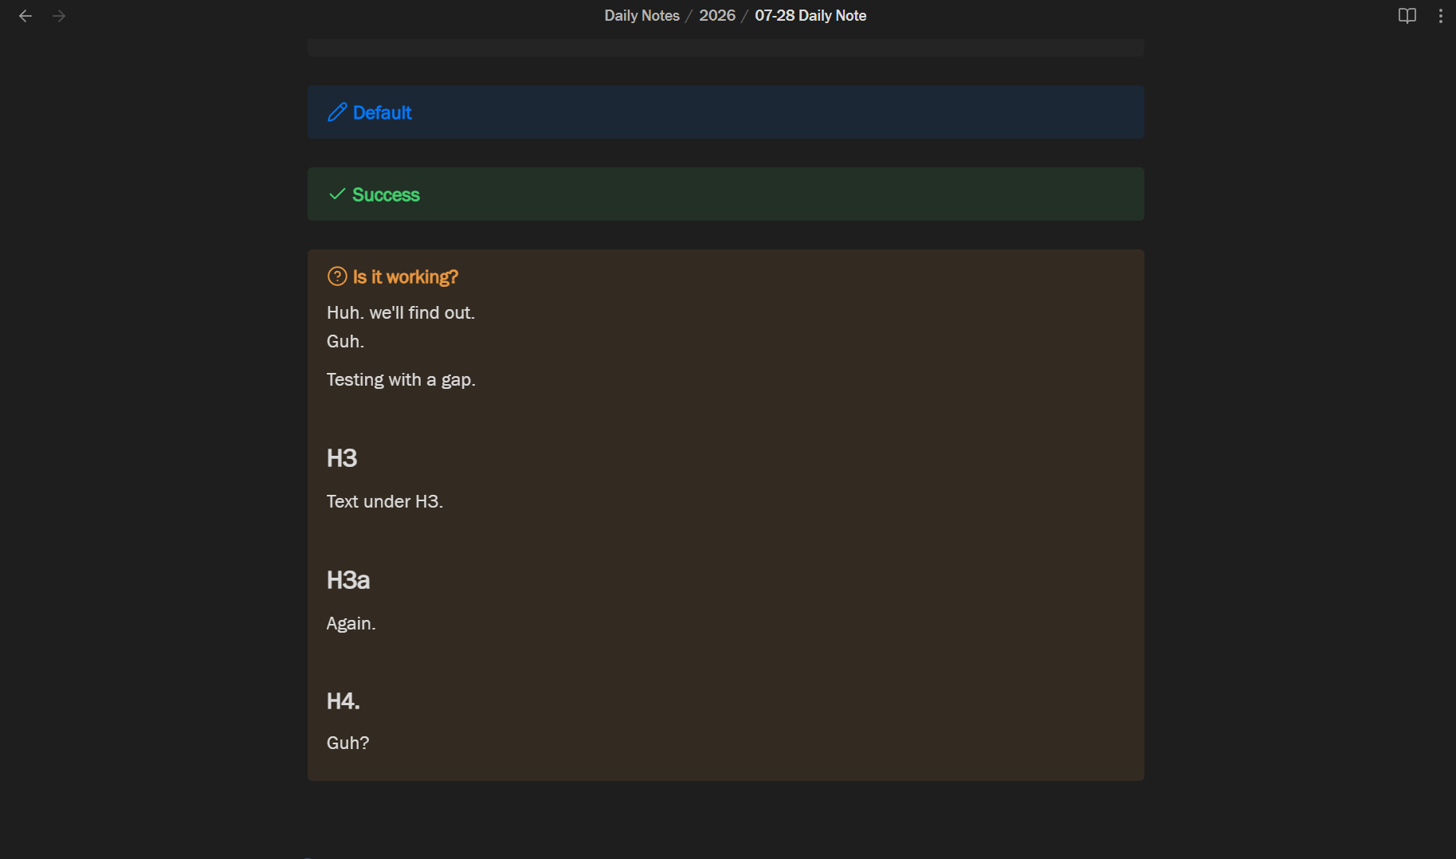Click the pencil icon in the Default callout
The height and width of the screenshot is (859, 1456).
coord(337,112)
